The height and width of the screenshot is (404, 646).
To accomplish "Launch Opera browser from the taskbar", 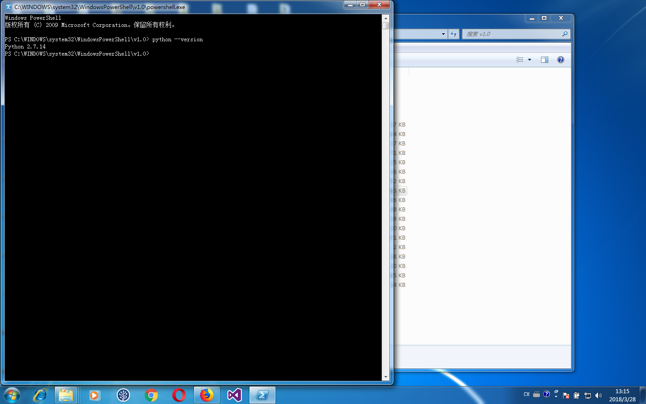I will point(179,395).
